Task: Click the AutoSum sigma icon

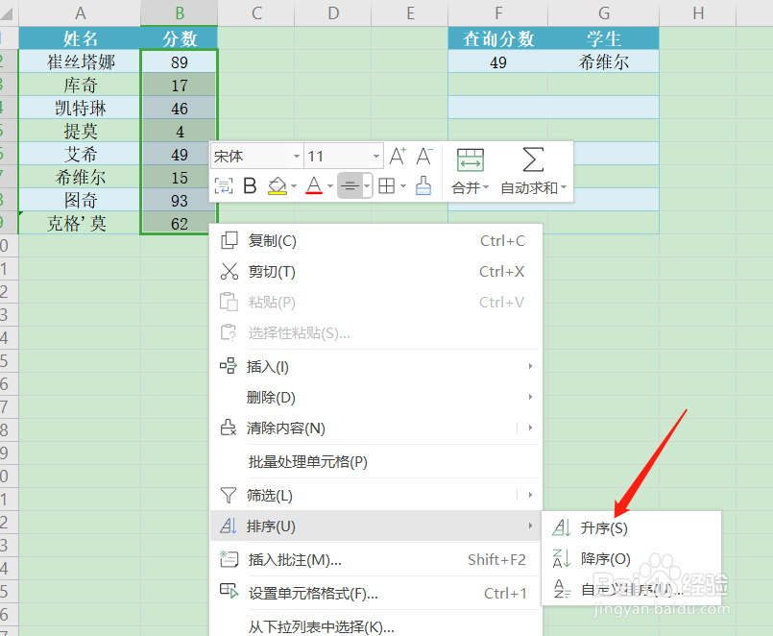Action: tap(533, 159)
